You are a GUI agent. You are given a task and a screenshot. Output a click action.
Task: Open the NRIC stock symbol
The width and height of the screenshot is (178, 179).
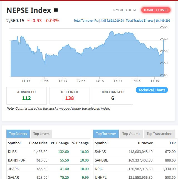click(x=99, y=169)
